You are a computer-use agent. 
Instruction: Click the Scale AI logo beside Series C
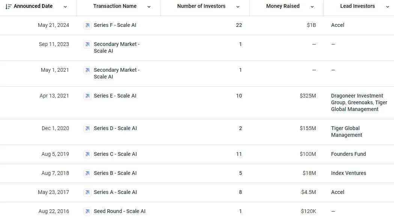click(x=87, y=154)
